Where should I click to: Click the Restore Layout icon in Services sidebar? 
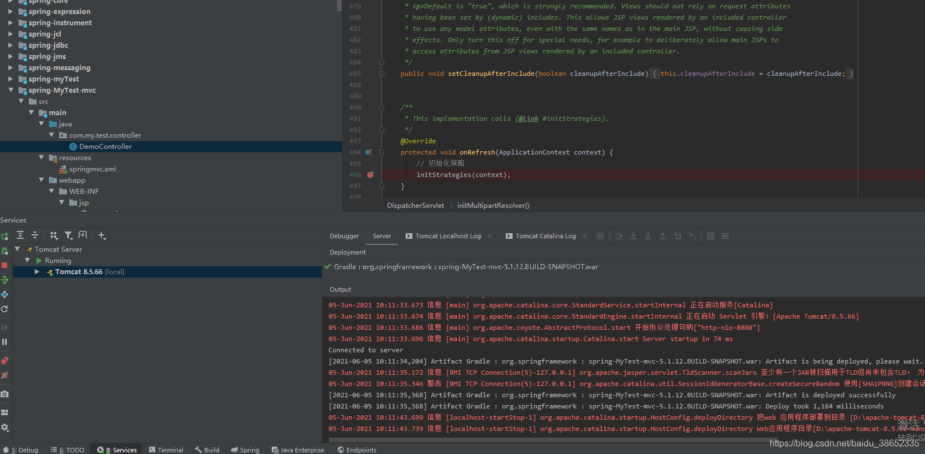pos(5,412)
